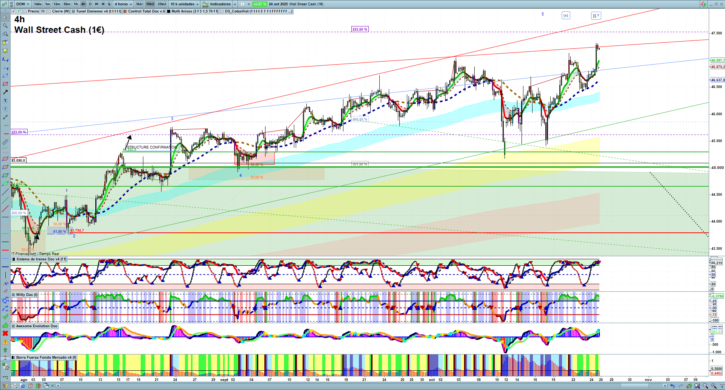Select the magnifying glass zoom tool
Image resolution: width=725 pixels, height=390 pixels.
(x=5, y=26)
